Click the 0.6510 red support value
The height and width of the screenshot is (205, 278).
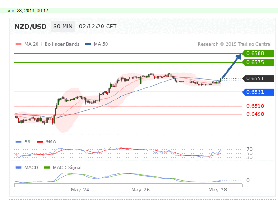(255, 106)
